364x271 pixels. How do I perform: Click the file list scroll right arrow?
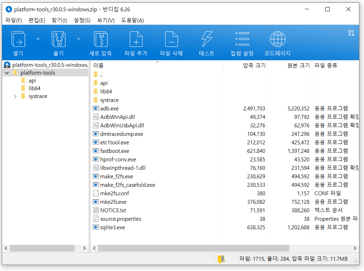[x=355, y=248]
